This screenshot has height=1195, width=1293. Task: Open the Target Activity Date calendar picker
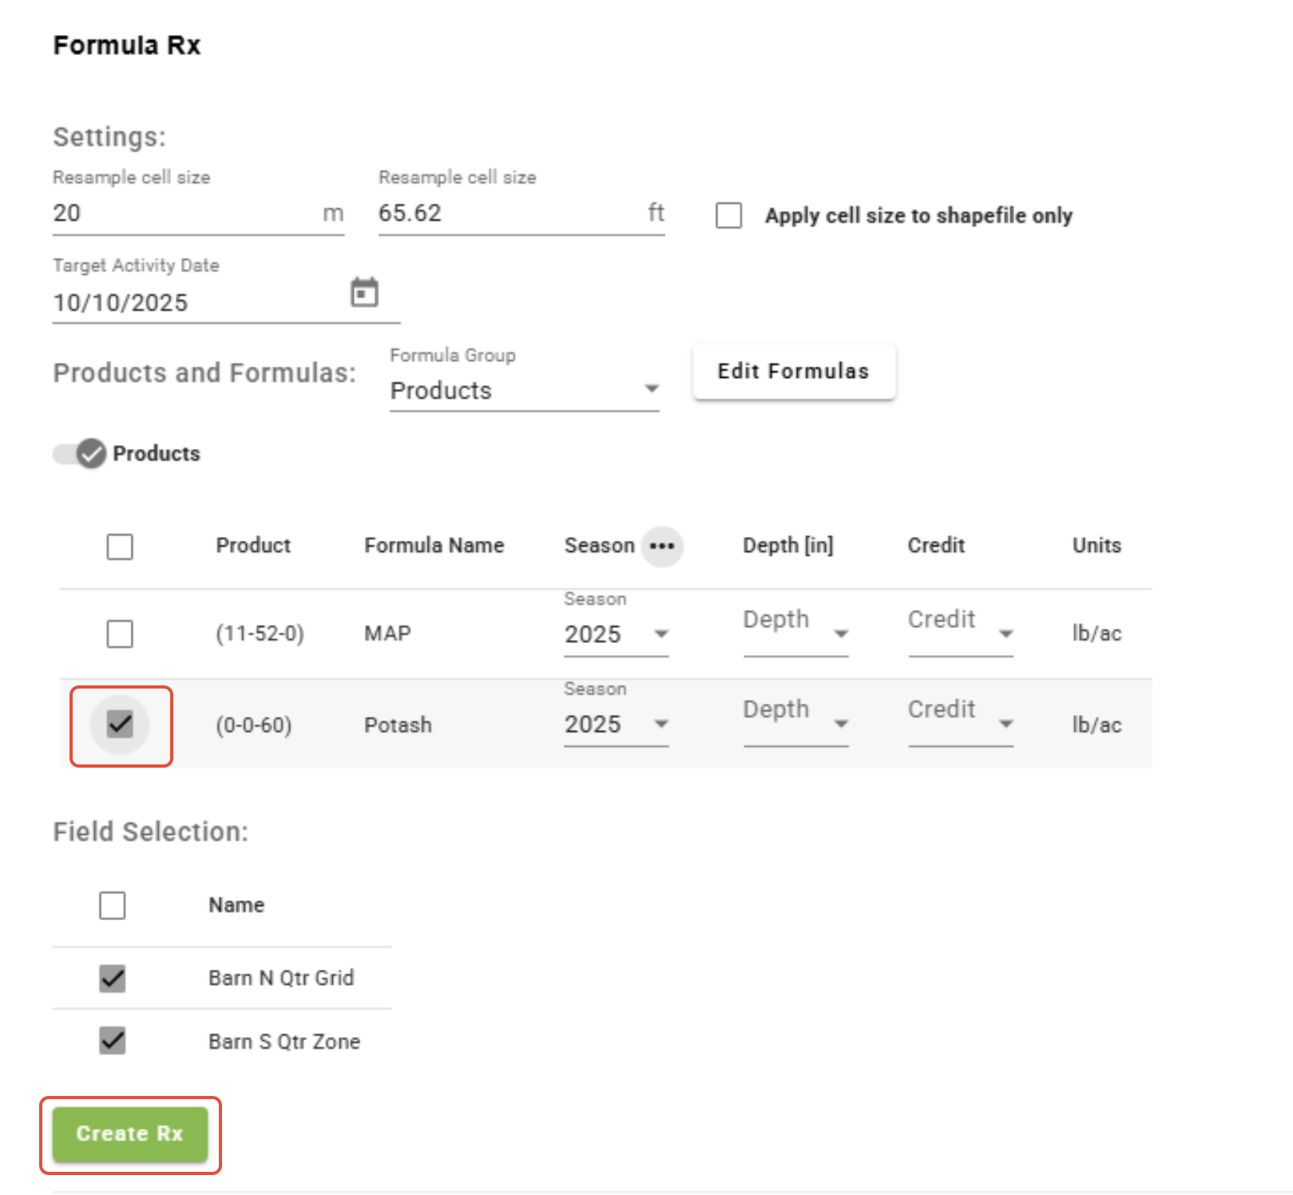tap(364, 293)
